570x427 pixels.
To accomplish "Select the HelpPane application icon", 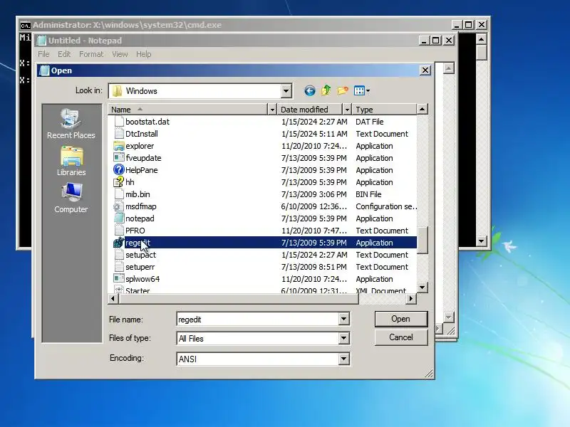I will [x=119, y=170].
